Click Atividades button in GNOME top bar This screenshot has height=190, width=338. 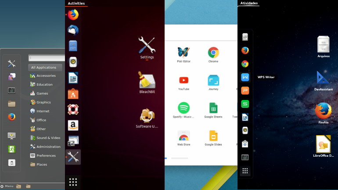click(x=249, y=3)
